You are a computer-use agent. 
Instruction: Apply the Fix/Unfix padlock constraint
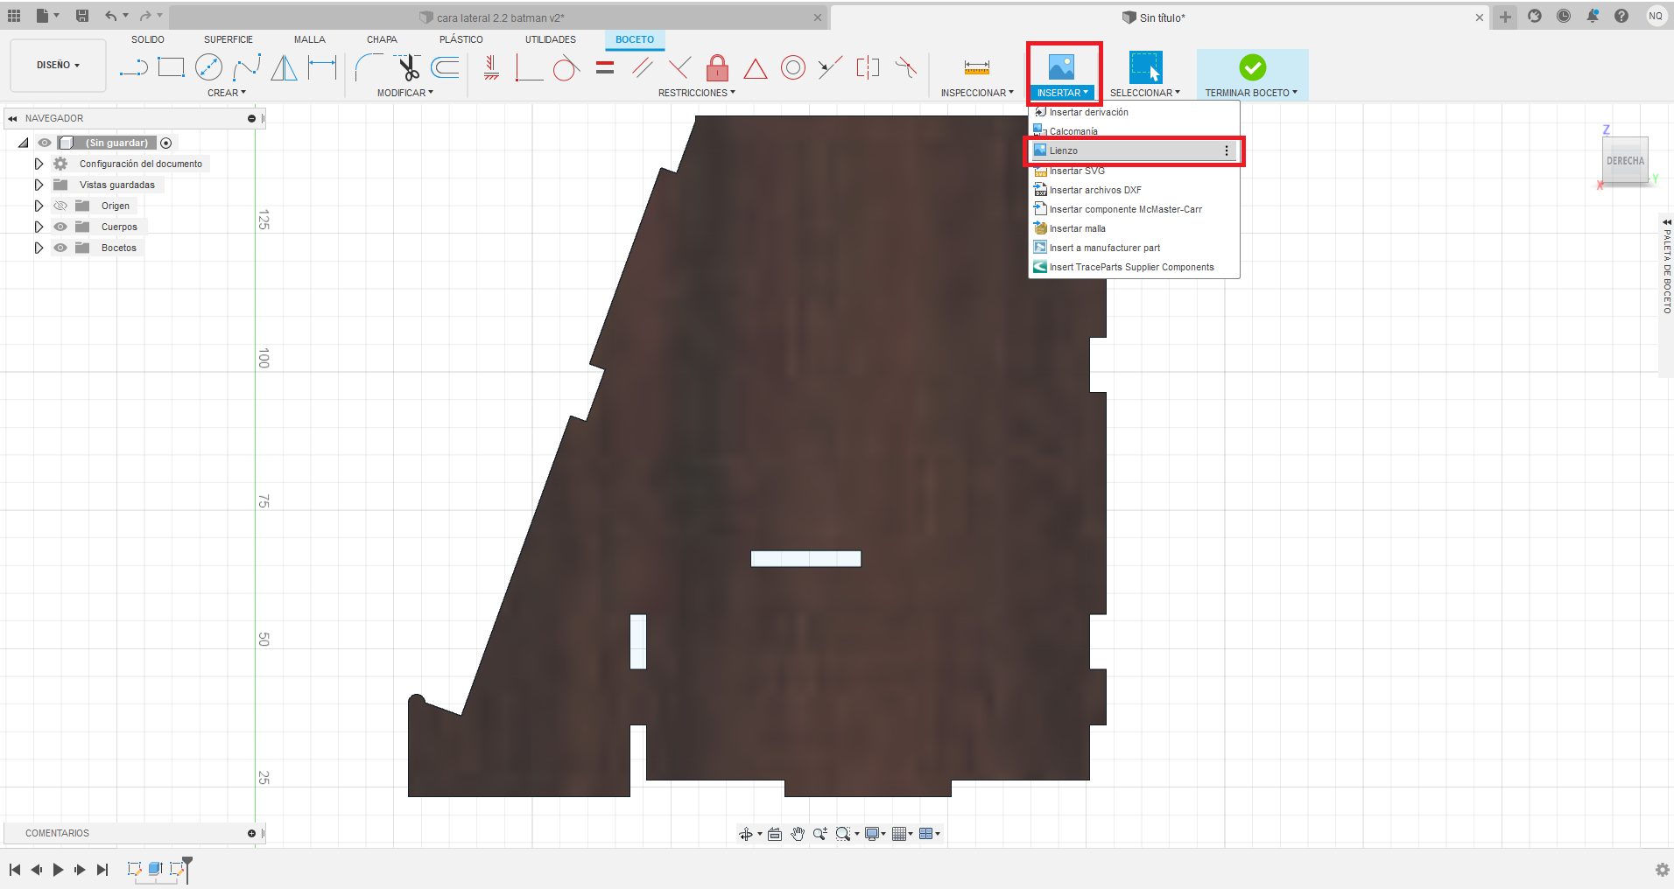coord(717,67)
